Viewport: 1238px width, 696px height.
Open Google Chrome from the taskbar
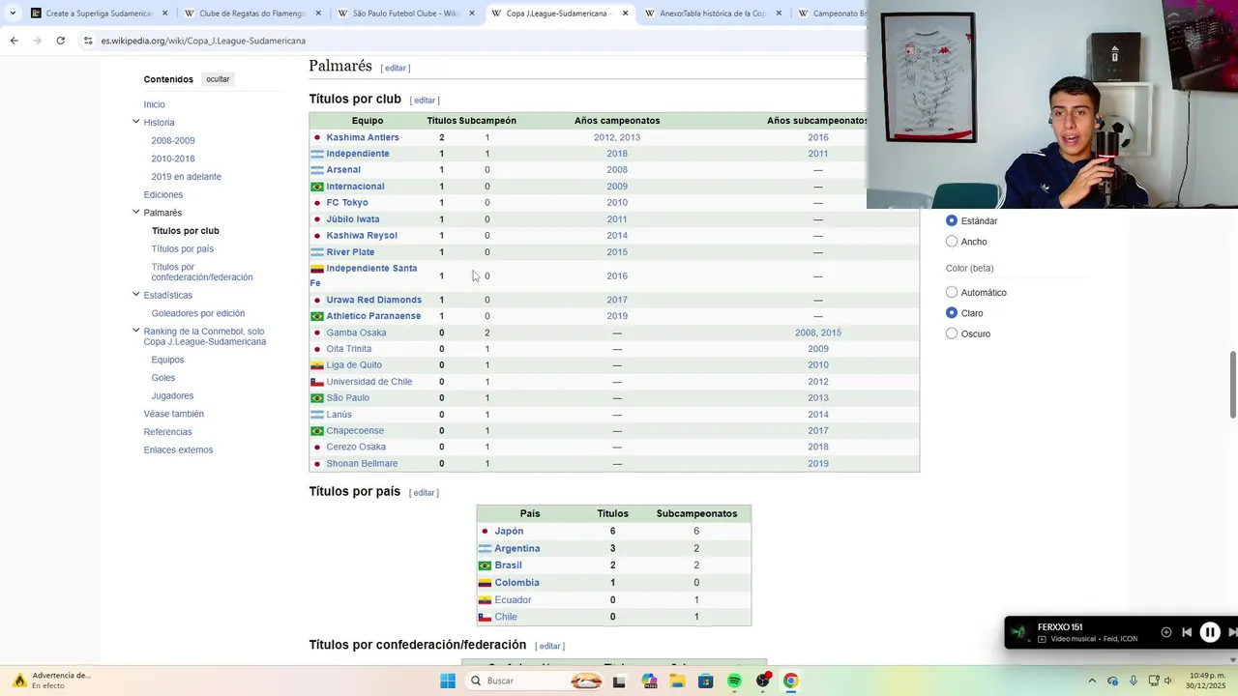point(790,681)
